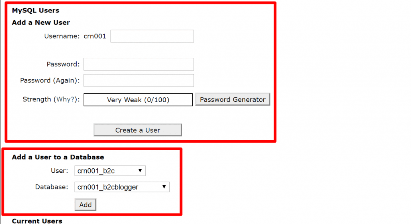Click the Create a User button
The width and height of the screenshot is (411, 224).
pos(138,130)
